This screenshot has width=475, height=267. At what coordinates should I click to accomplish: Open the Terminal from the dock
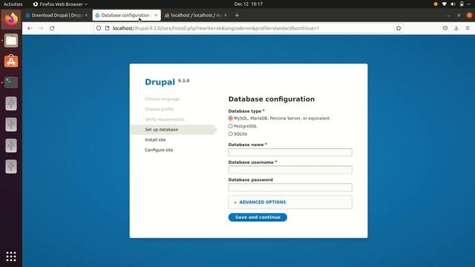tap(11, 82)
